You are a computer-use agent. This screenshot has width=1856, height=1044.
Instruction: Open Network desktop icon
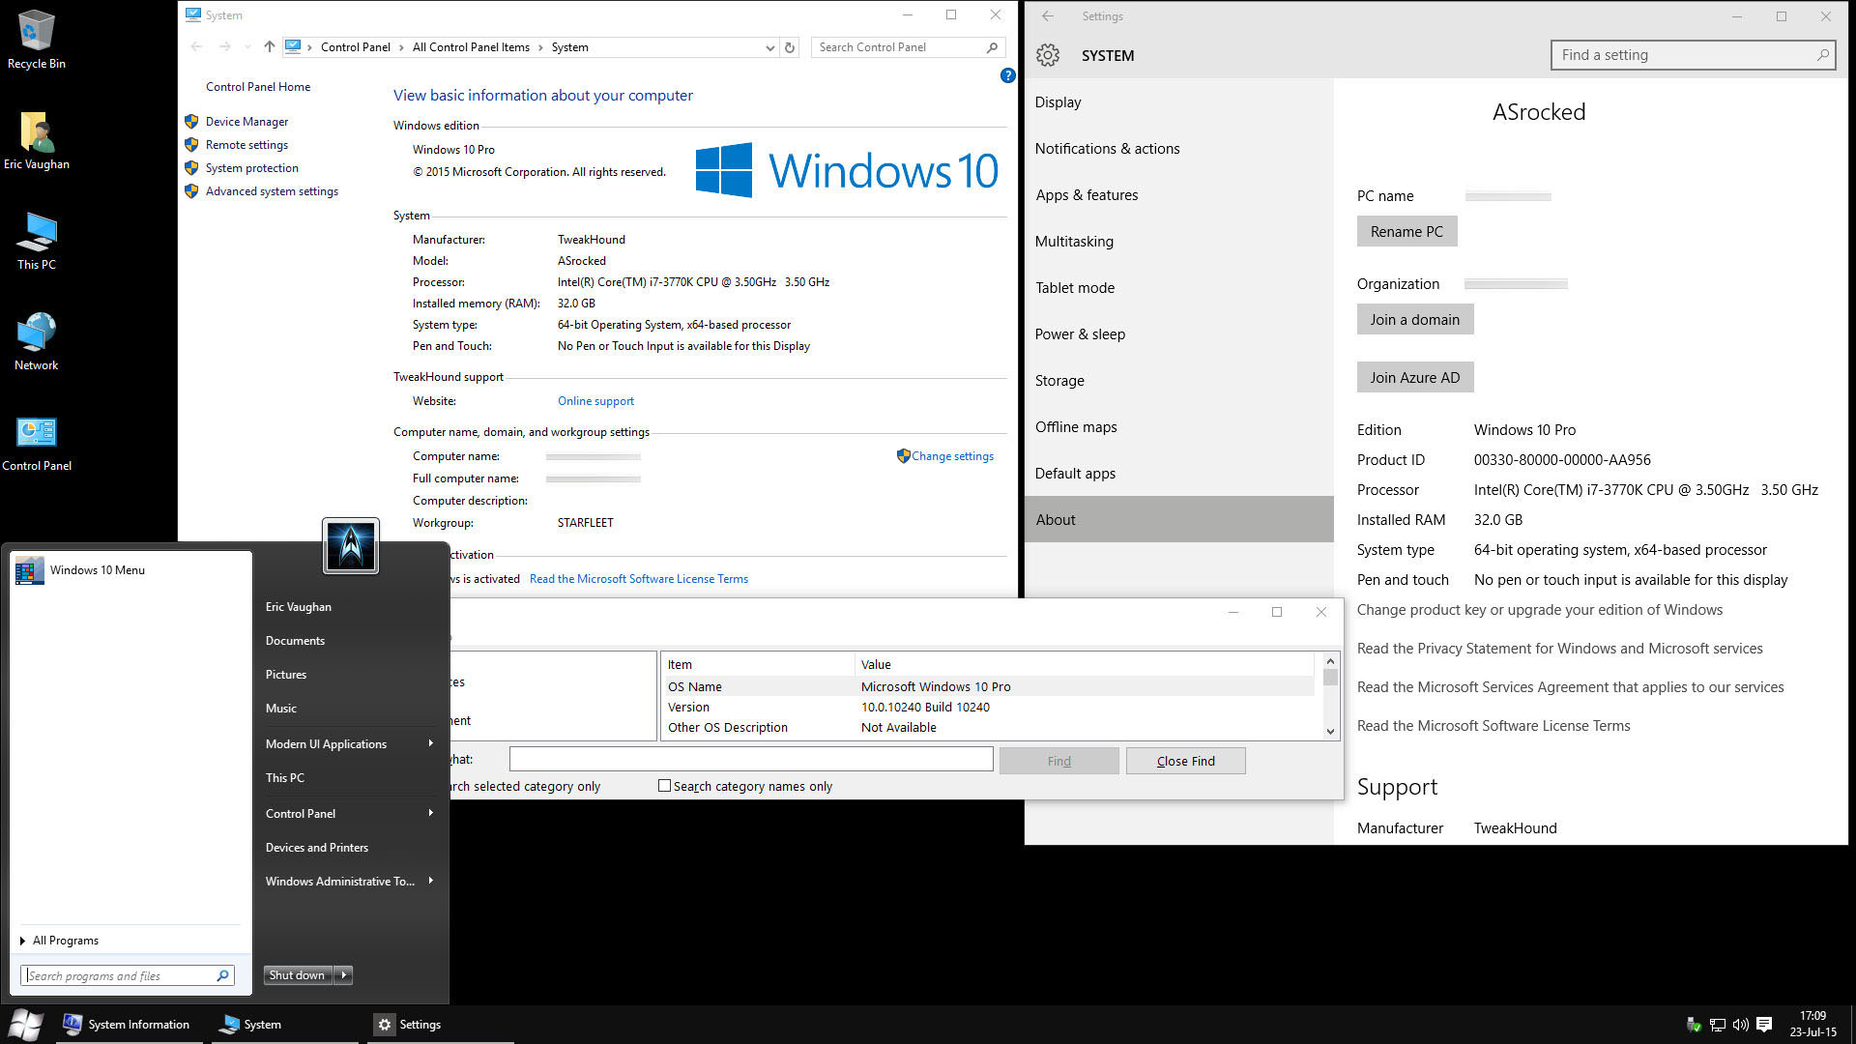pyautogui.click(x=37, y=341)
